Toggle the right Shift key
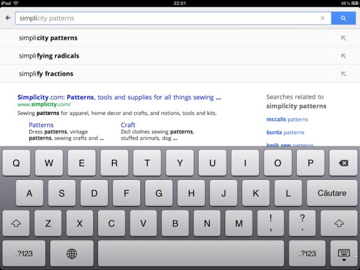 [339, 223]
